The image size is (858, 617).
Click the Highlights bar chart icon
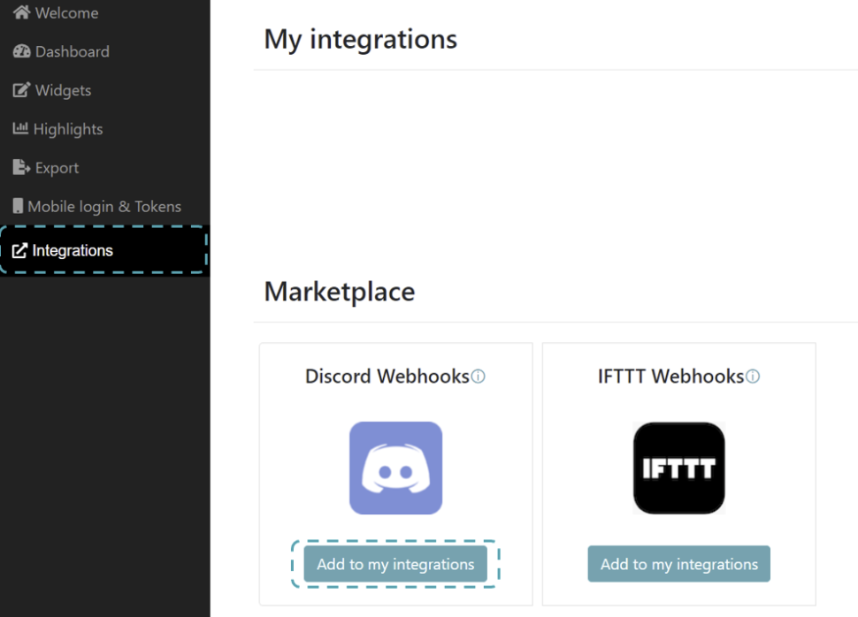(x=20, y=129)
